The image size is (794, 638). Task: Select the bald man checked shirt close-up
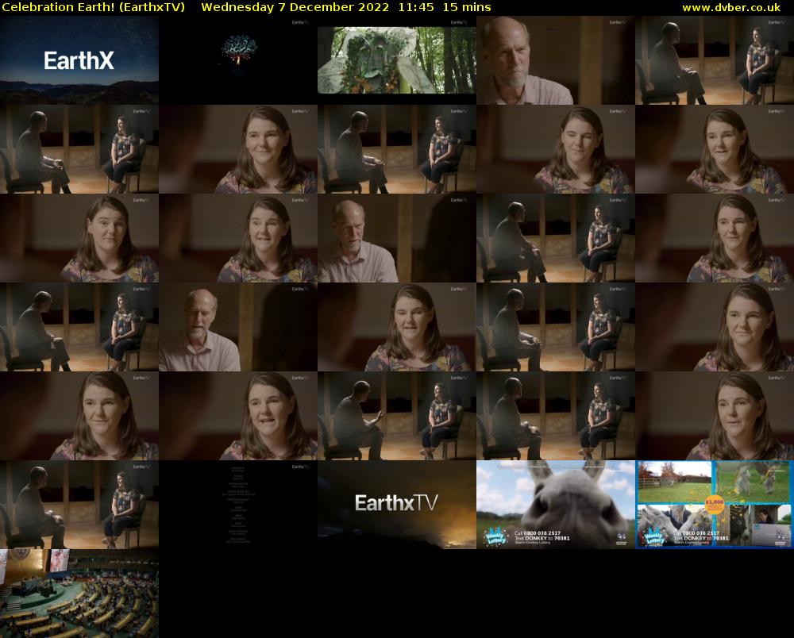click(556, 60)
